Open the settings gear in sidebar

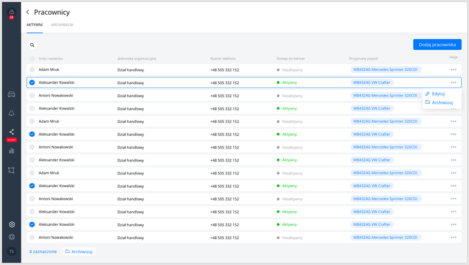[x=11, y=225]
